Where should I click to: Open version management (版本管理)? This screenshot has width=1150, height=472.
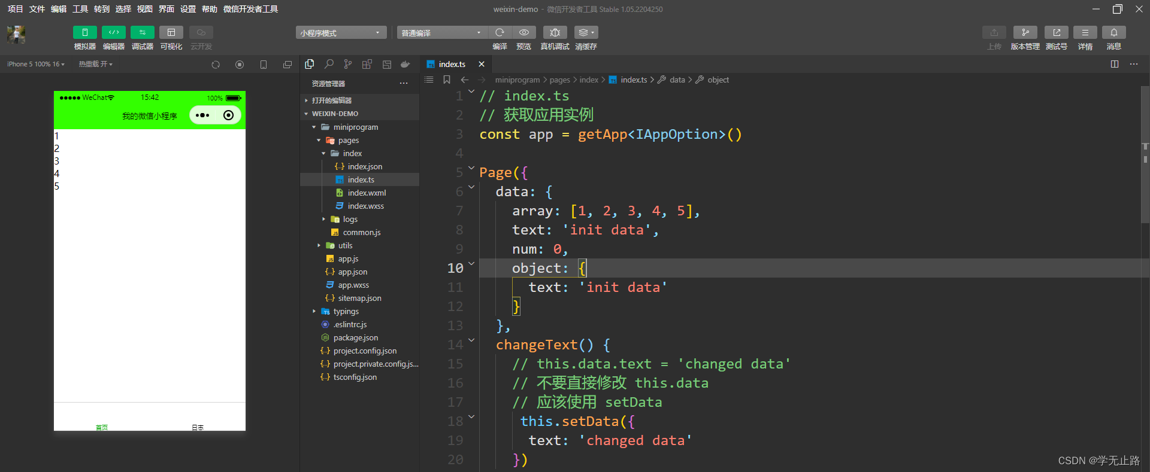(x=1025, y=32)
